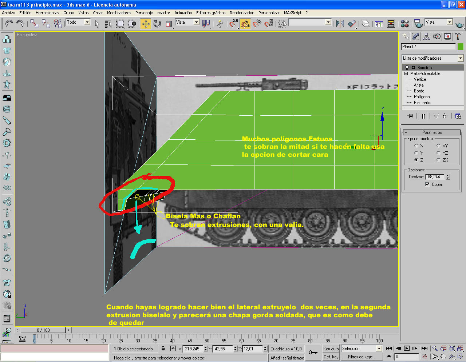
Task: Toggle the Key auto button
Action: click(331, 349)
